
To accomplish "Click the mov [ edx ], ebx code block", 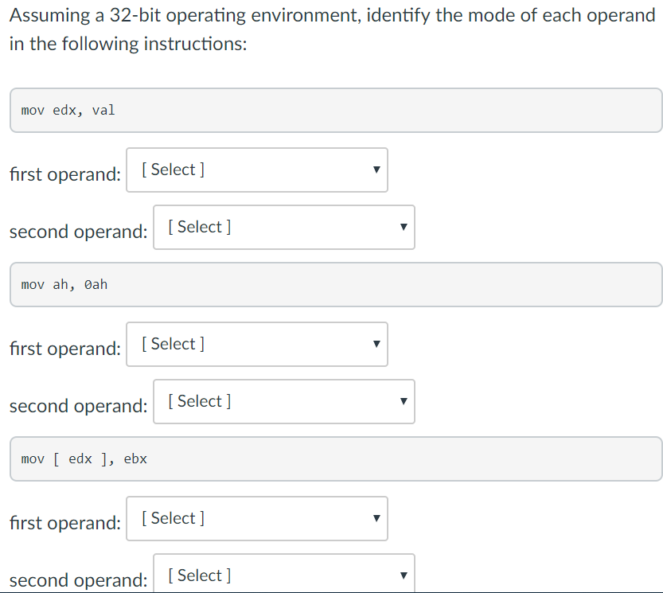I will (x=331, y=458).
